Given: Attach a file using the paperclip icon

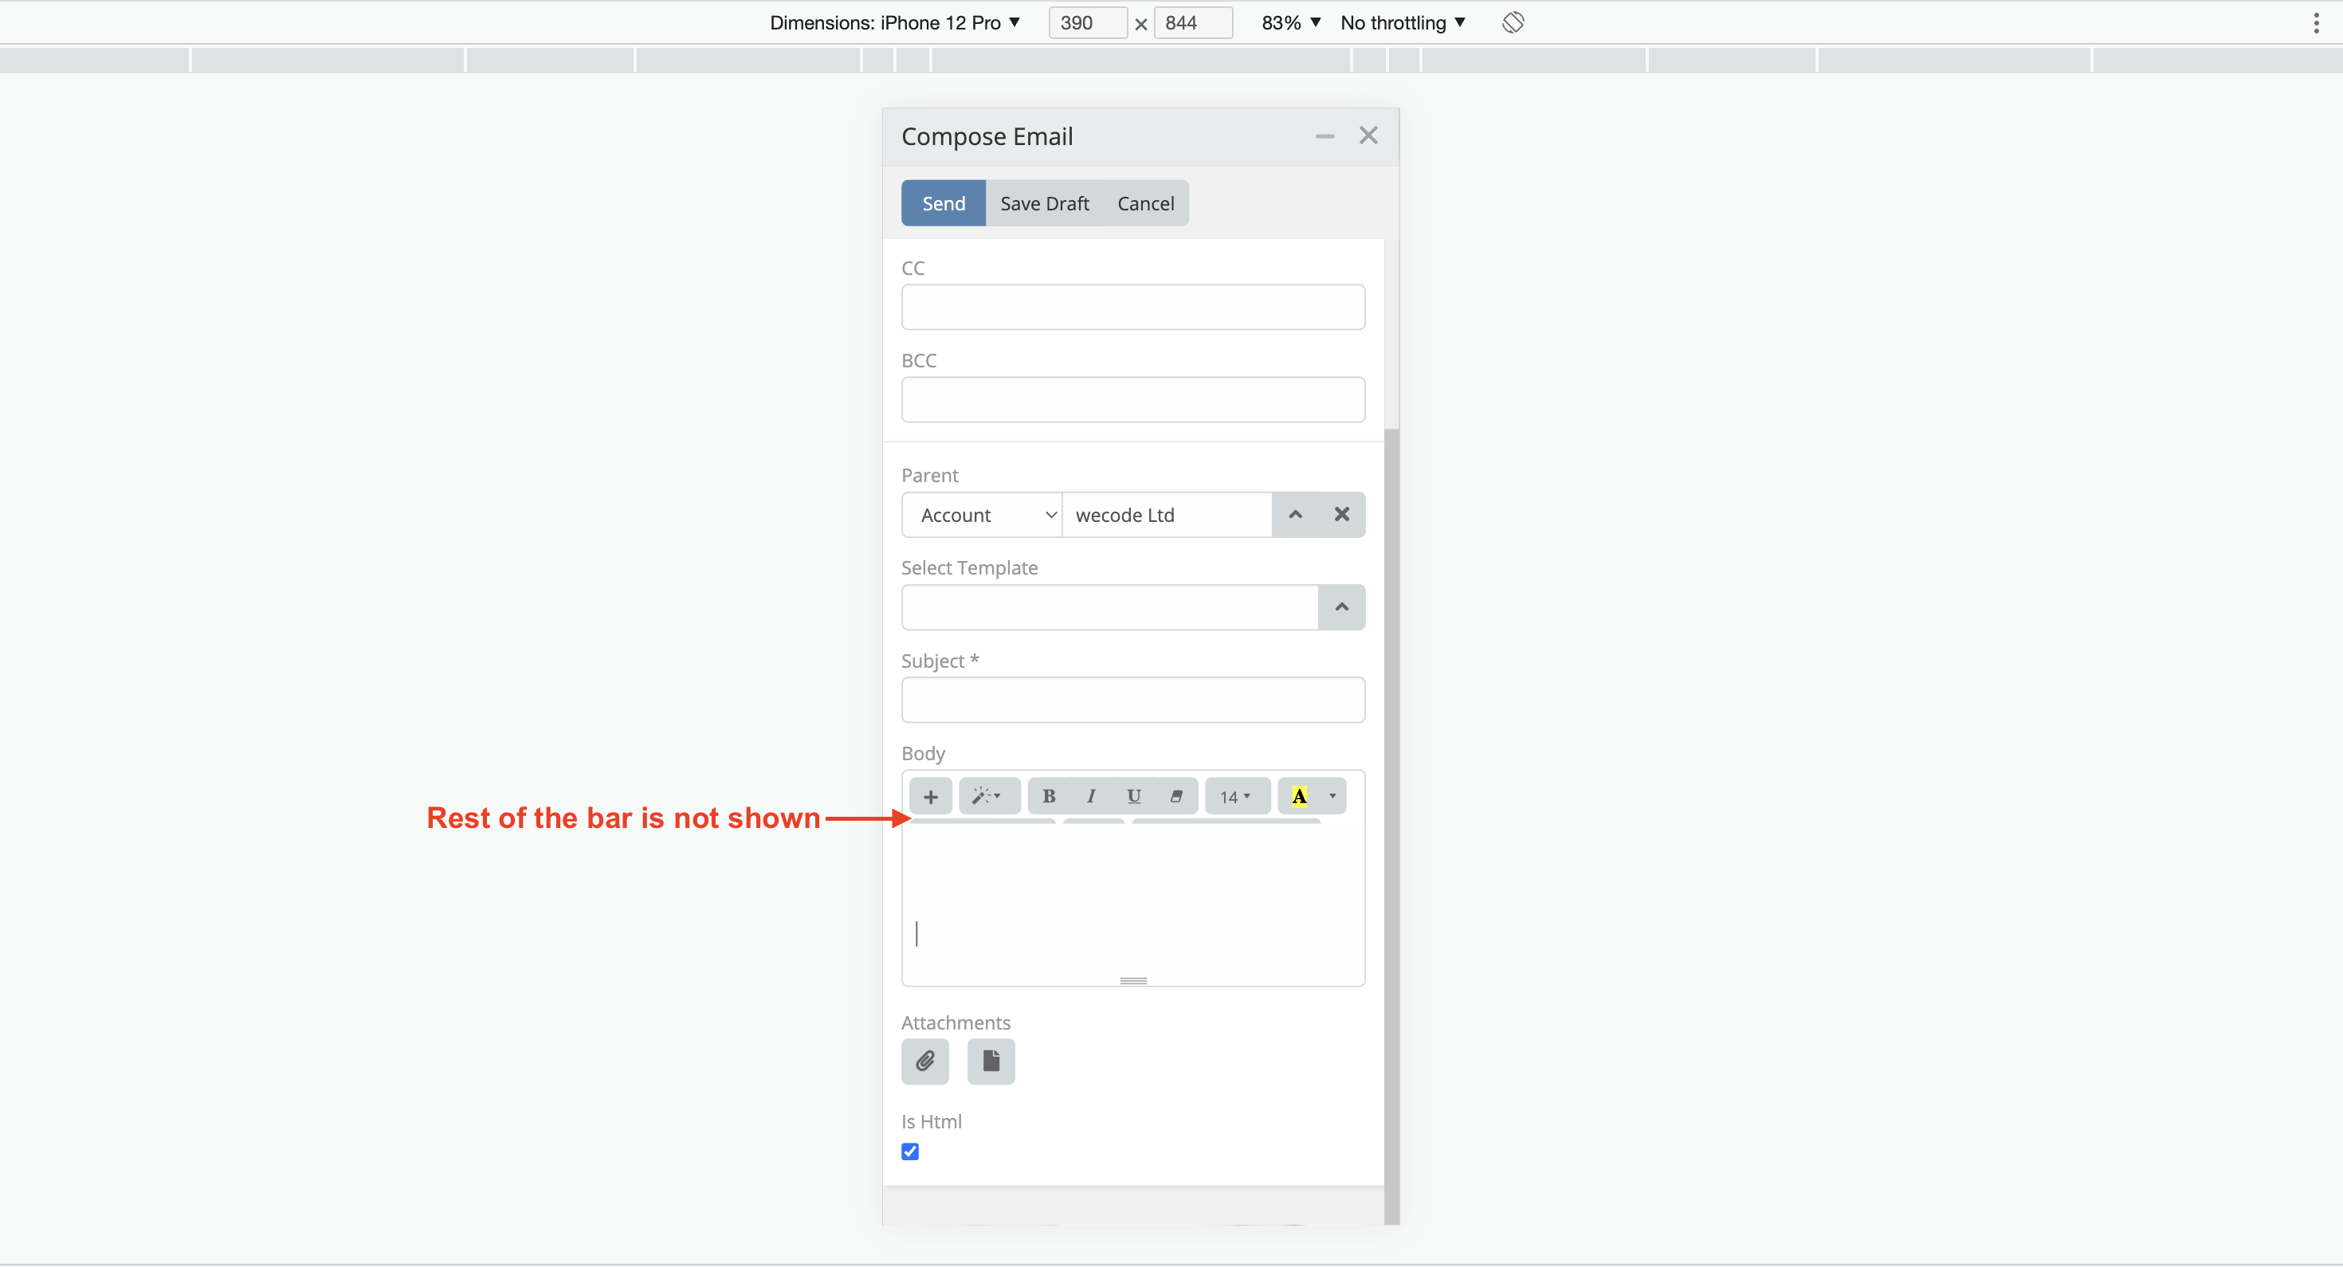Looking at the screenshot, I should pyautogui.click(x=925, y=1061).
